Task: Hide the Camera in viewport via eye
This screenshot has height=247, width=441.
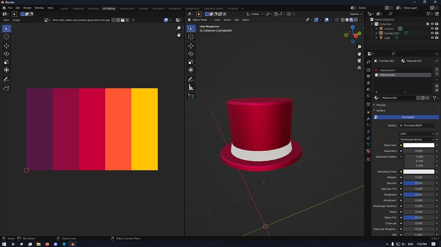Action: (x=432, y=29)
